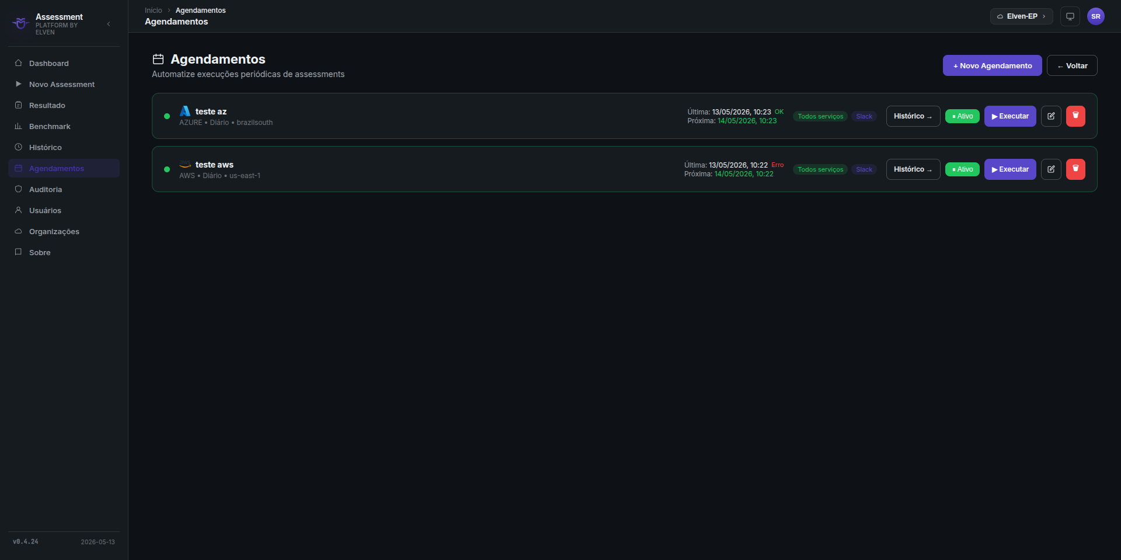Click the Assessment Platform logo icon

tap(21, 23)
